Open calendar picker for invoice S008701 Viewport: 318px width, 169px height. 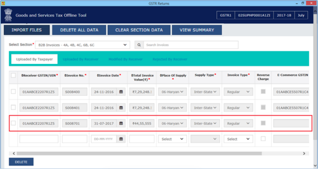click(x=121, y=123)
